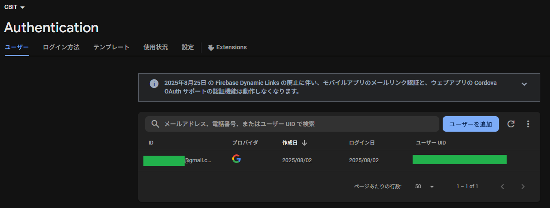Viewport: 550px width, 208px height.
Task: Sort by the 作成日 column header
Action: click(290, 142)
